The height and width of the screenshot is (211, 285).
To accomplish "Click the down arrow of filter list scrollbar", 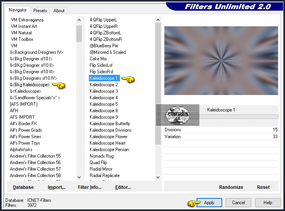I will 158,177.
